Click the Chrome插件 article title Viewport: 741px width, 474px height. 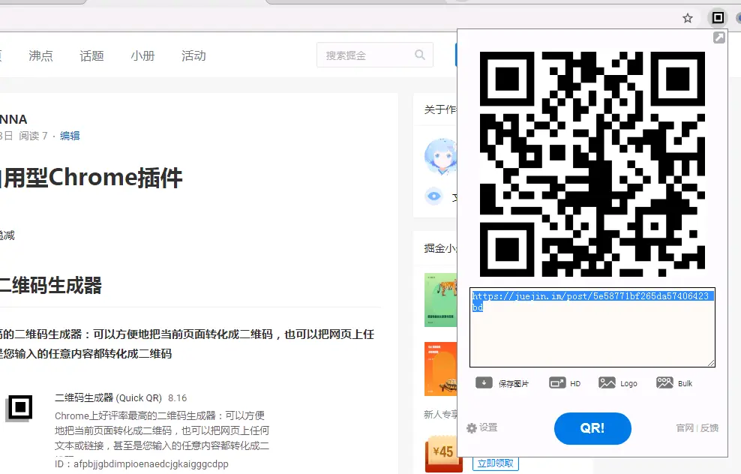(91, 178)
